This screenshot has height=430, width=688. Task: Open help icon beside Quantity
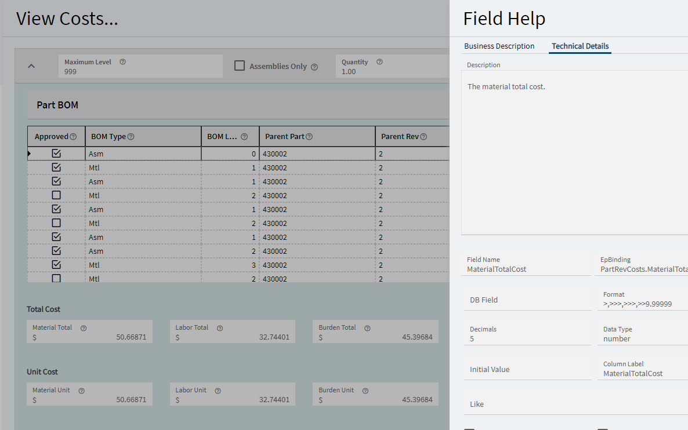(x=379, y=62)
